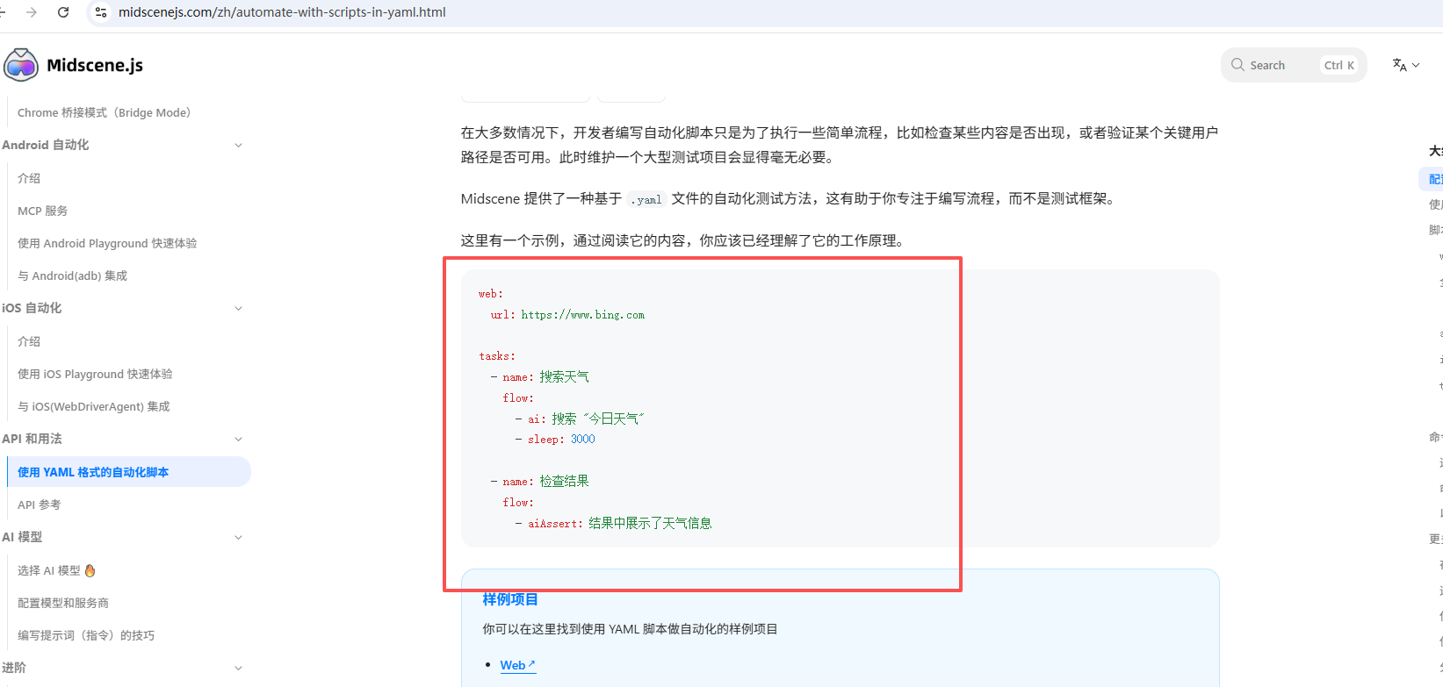Screen dimensions: 1443x687
Task: Open 使用 iOS Playground 快速体验
Action: [x=95, y=374]
